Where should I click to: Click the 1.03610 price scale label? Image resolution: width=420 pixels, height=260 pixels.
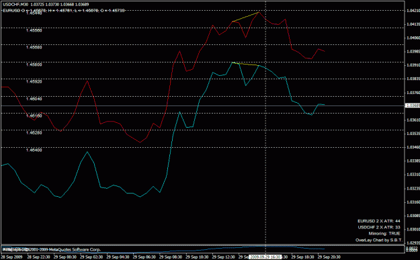[x=413, y=120]
